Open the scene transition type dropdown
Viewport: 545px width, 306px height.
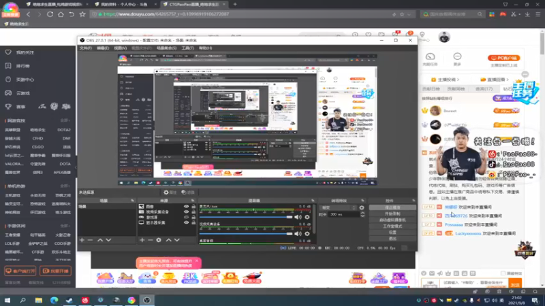tap(339, 207)
